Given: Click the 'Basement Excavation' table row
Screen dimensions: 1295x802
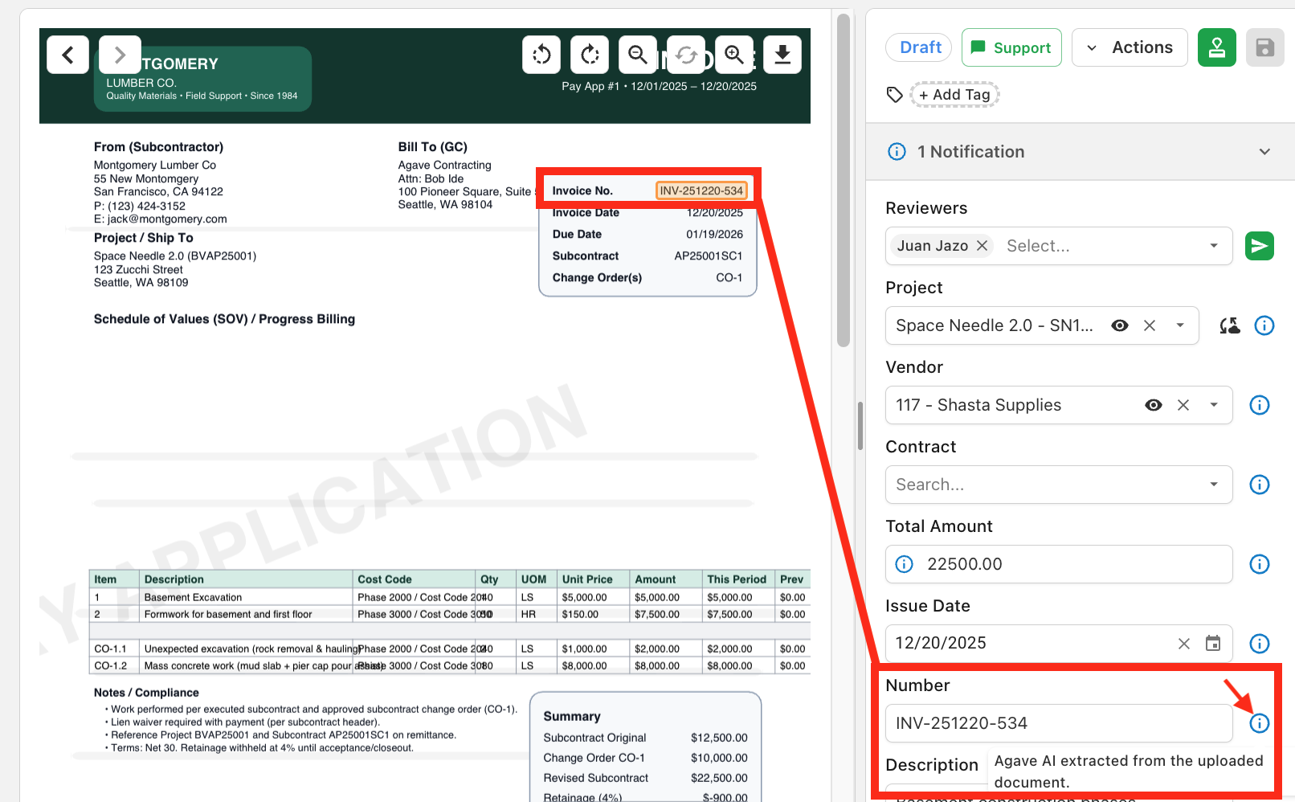Looking at the screenshot, I should (450, 597).
